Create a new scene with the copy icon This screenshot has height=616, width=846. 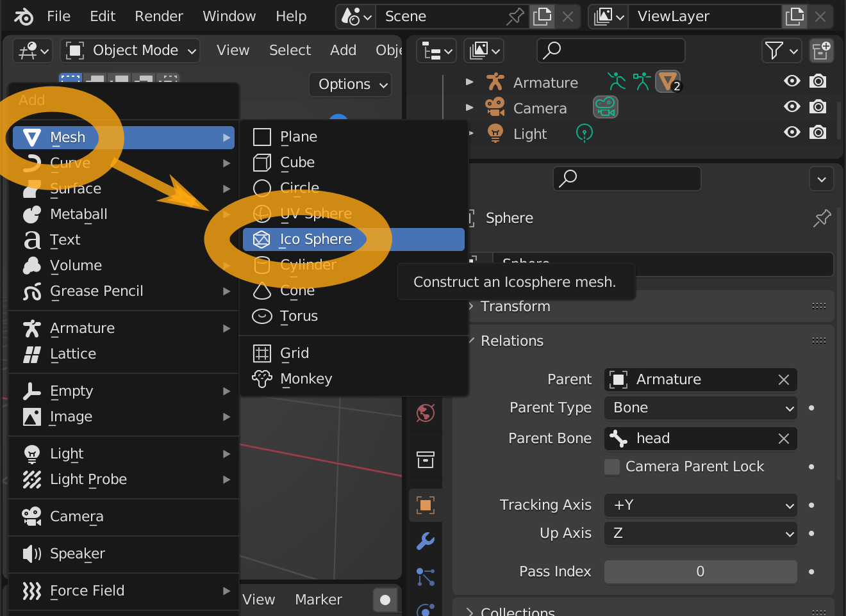pyautogui.click(x=542, y=17)
